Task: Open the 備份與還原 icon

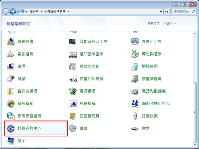Action: [x=135, y=54]
